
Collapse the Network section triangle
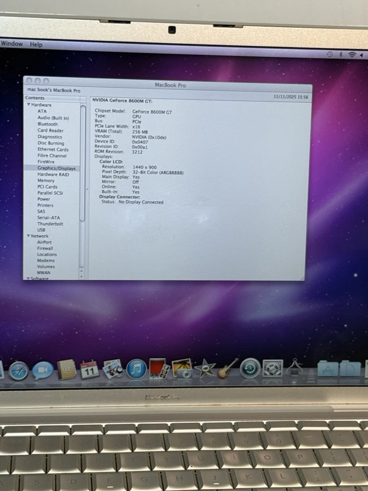tap(28, 235)
